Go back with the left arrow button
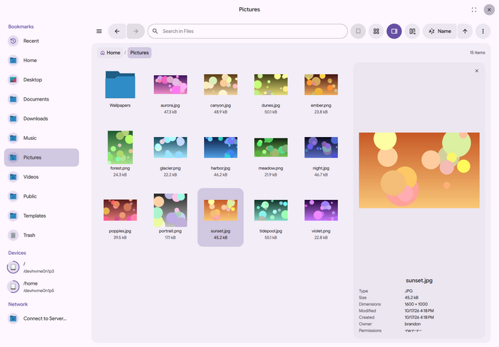The width and height of the screenshot is (499, 347). pos(117,31)
